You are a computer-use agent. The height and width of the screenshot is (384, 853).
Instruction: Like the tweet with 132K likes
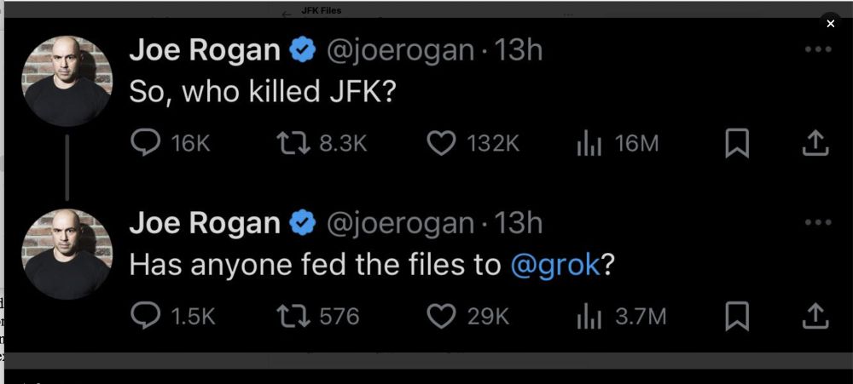point(441,143)
